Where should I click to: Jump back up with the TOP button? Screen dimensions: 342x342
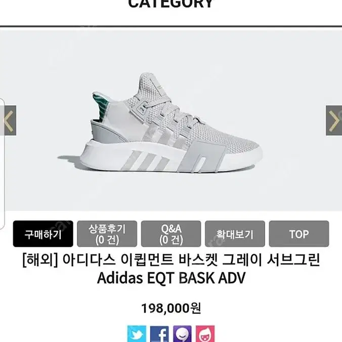299,234
